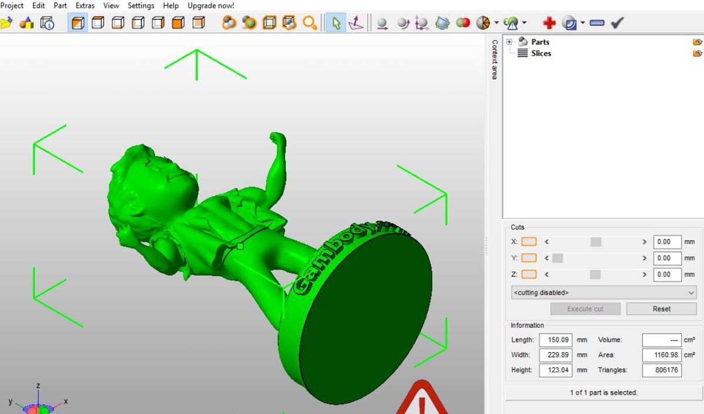Click the Upgrade now link
The image size is (704, 414).
(210, 5)
